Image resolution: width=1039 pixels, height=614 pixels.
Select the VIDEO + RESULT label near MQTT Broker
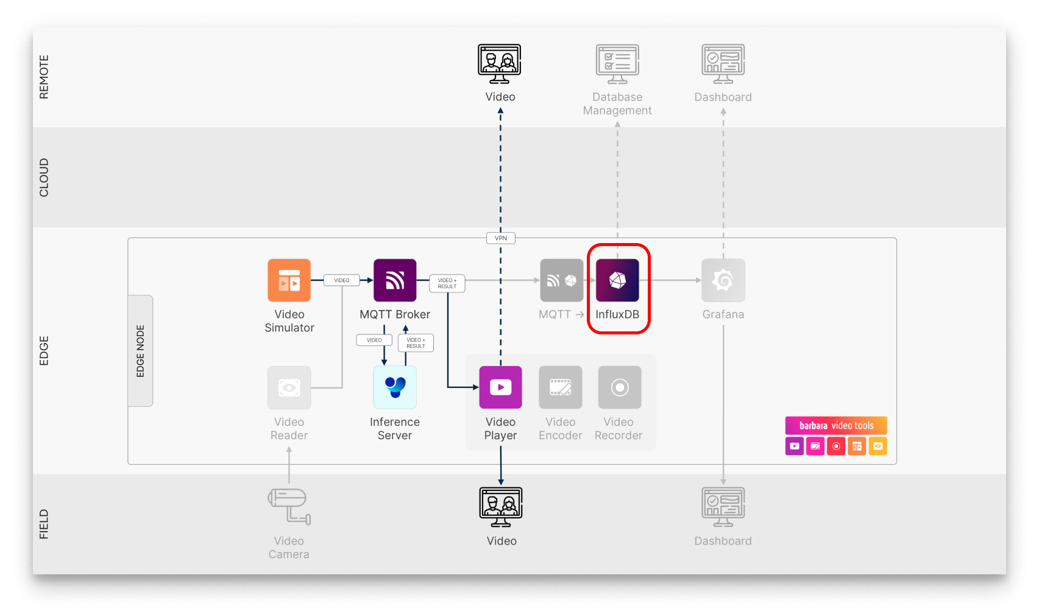pos(447,283)
